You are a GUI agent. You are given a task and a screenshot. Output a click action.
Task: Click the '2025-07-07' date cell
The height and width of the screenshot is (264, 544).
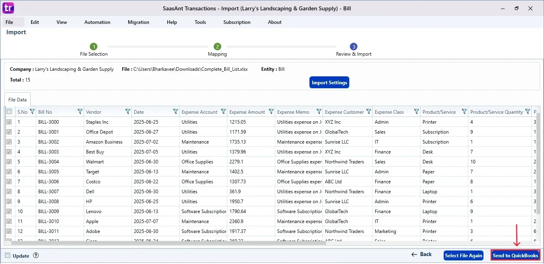(x=155, y=221)
